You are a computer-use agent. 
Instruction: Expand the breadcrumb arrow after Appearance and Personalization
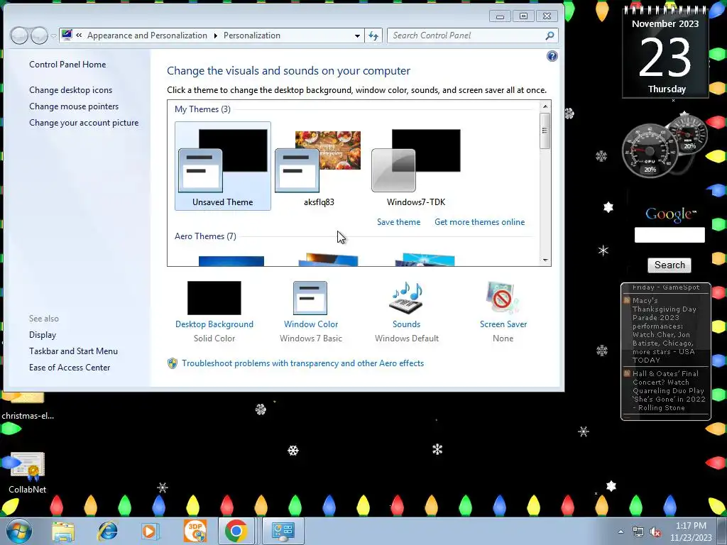216,35
